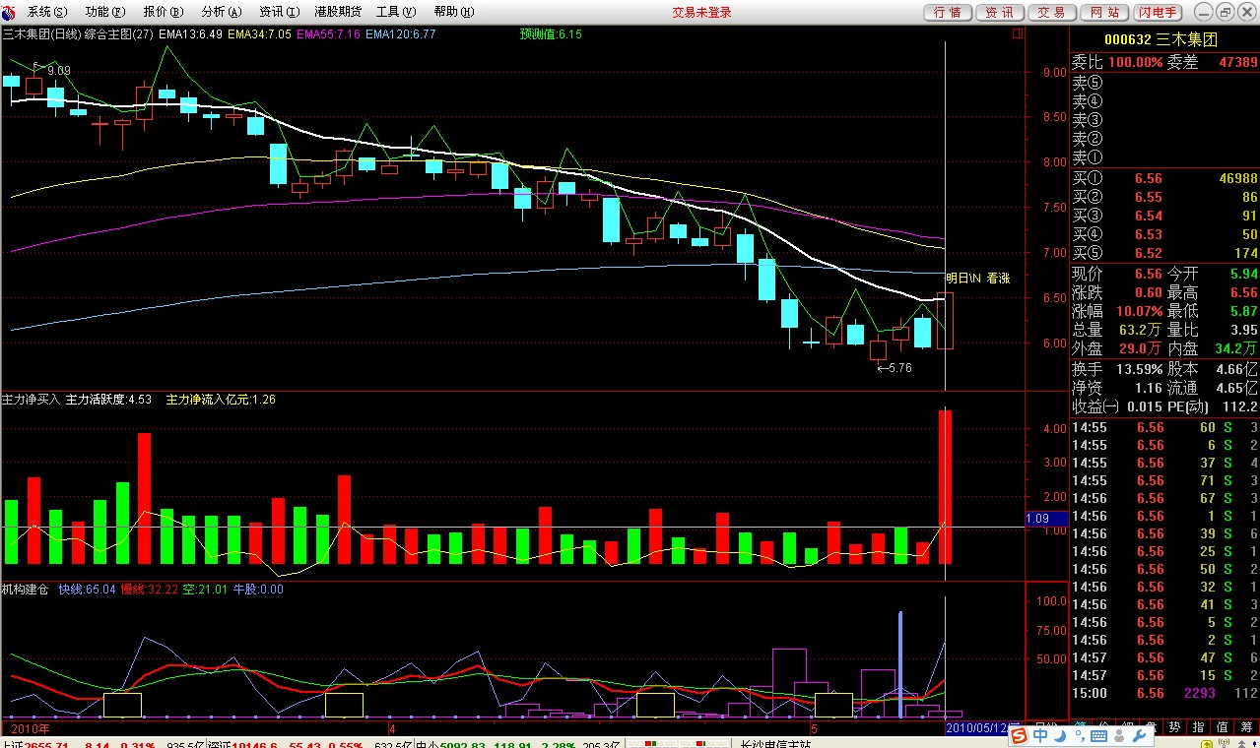Select the 值 tab at bottom right
This screenshot has height=748, width=1260.
pyautogui.click(x=1223, y=727)
